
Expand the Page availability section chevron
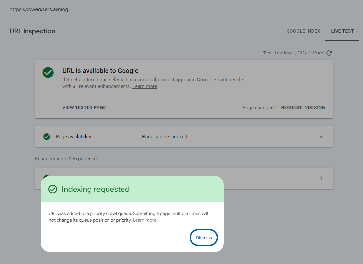point(321,137)
